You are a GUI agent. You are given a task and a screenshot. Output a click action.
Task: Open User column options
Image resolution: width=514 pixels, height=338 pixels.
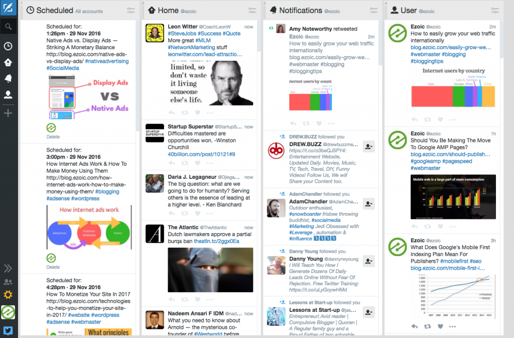(x=495, y=11)
